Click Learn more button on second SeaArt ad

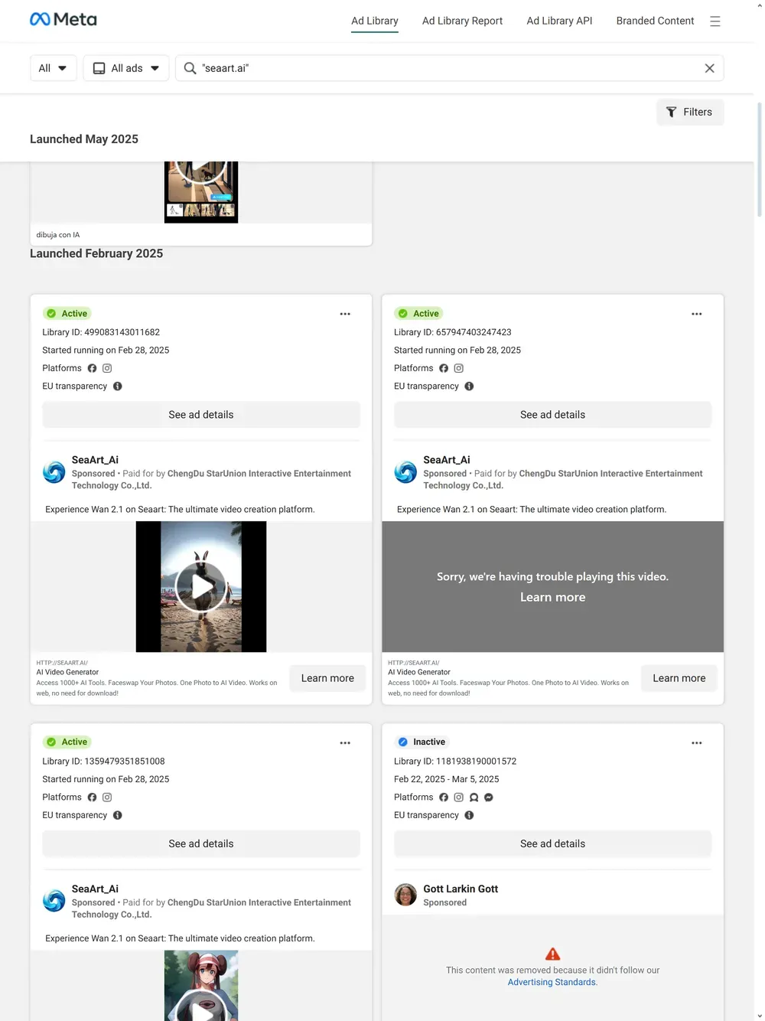pyautogui.click(x=679, y=678)
